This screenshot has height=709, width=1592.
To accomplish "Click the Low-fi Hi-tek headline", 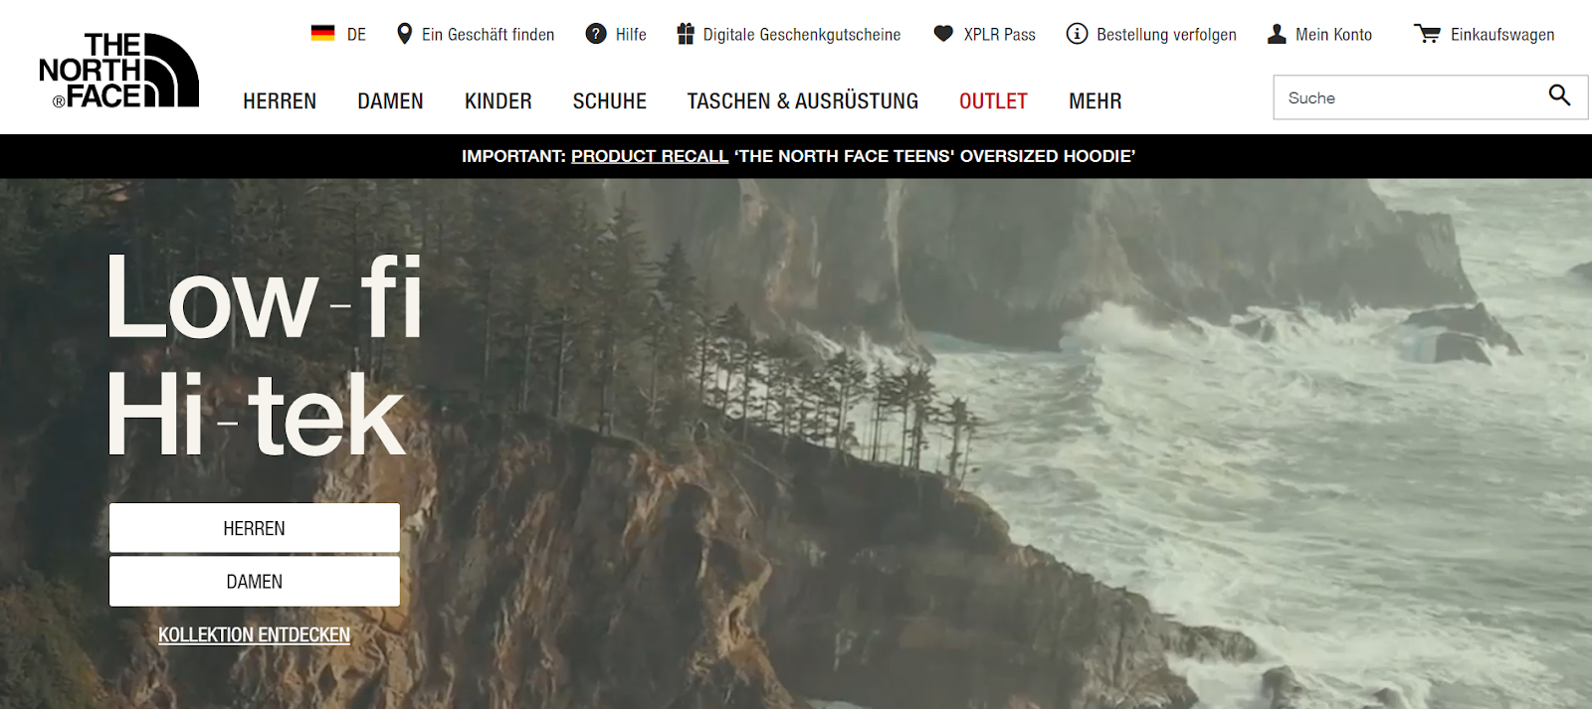I will 265,354.
